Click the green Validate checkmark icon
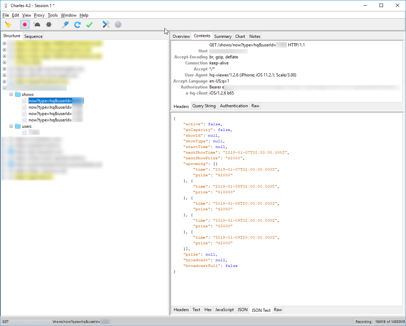Viewport: 406px width, 326px height. click(x=89, y=25)
